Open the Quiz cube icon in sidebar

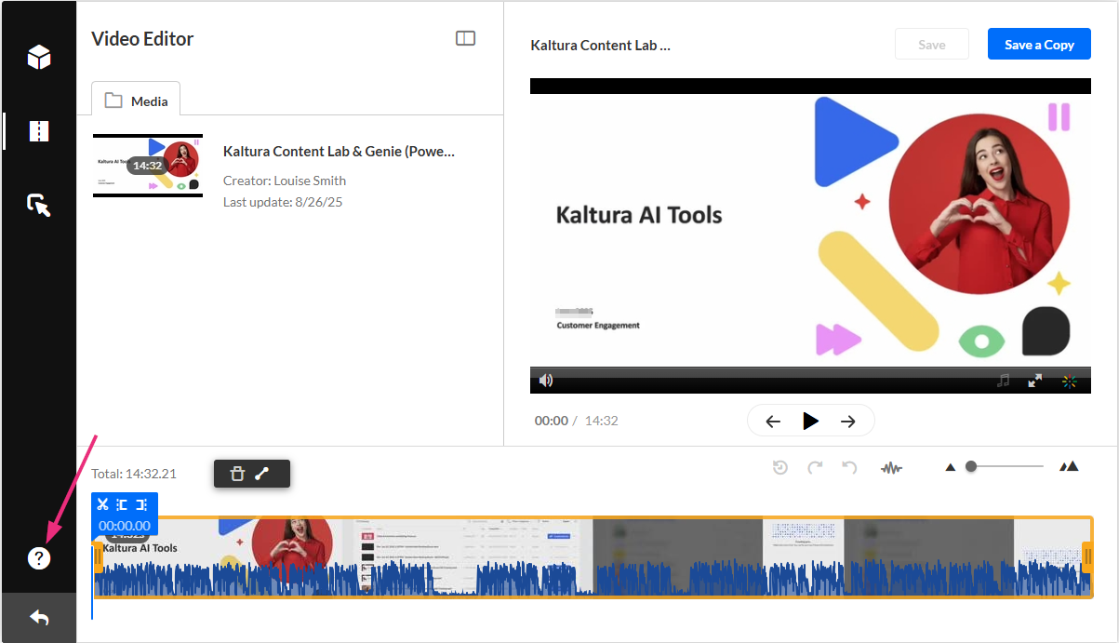[x=39, y=58]
